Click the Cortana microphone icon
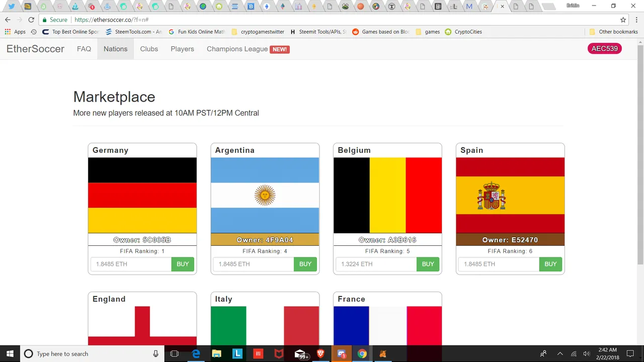 pyautogui.click(x=156, y=354)
